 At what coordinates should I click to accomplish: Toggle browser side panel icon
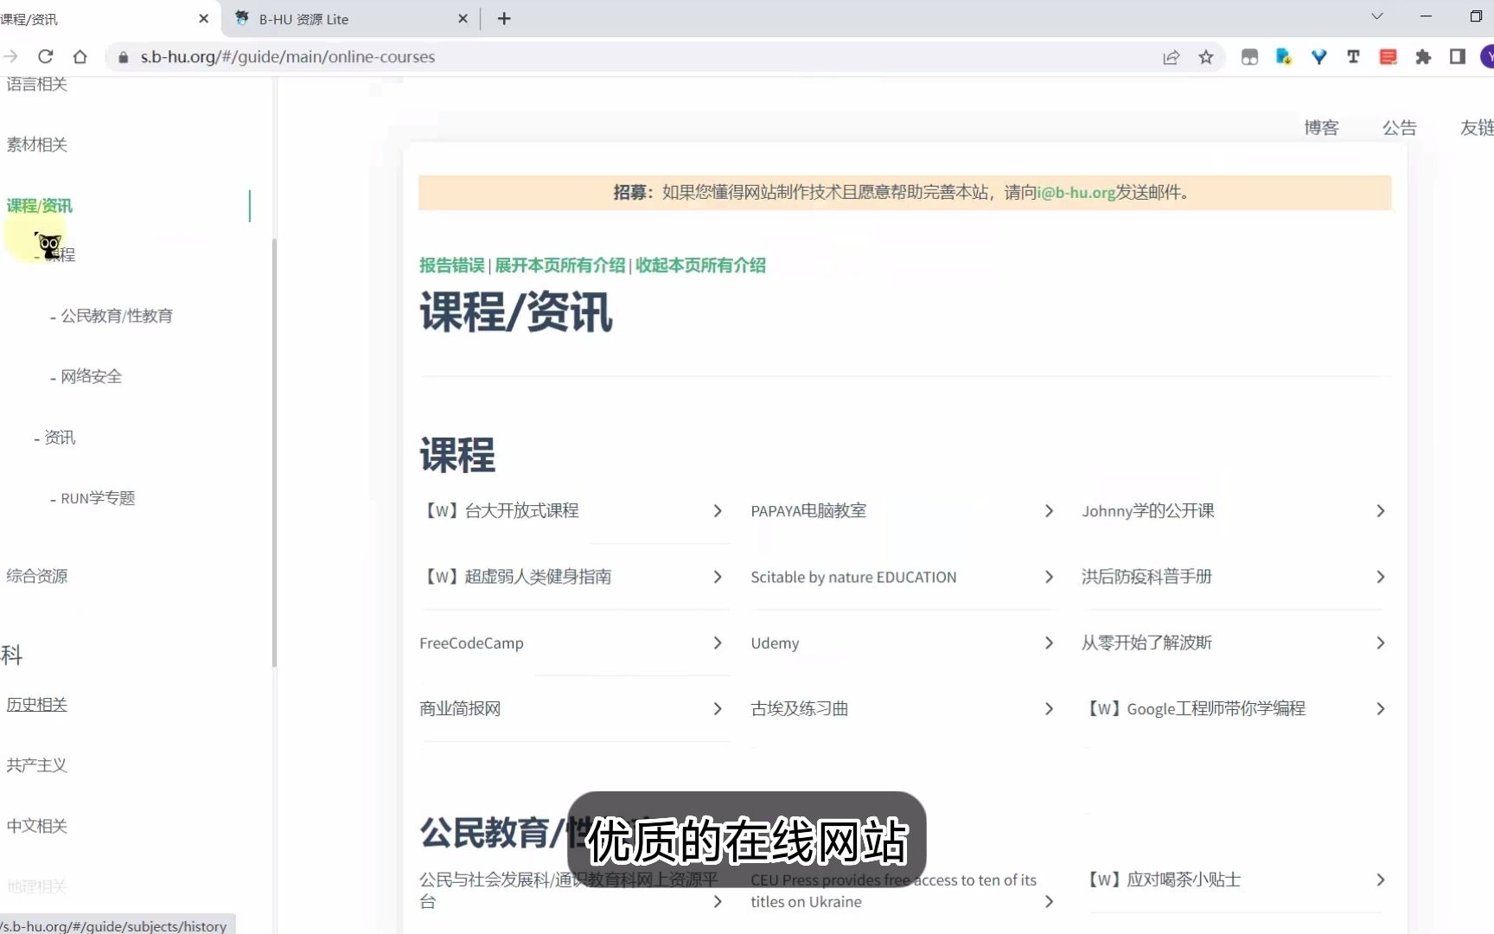point(1458,57)
